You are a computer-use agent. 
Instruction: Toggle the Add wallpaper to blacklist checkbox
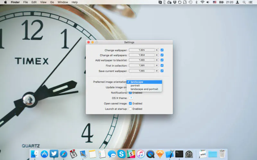click(x=162, y=60)
